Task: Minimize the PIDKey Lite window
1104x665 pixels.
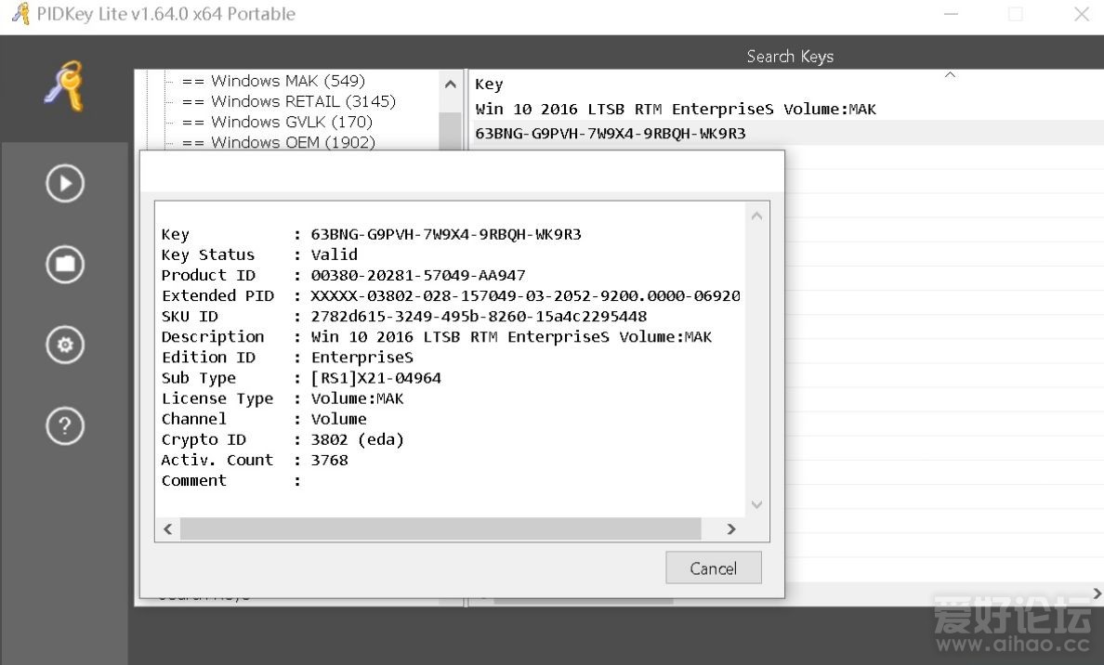Action: (951, 14)
